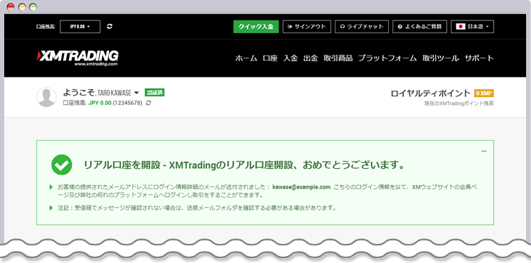Click the green maximize window button
The width and height of the screenshot is (531, 263).
click(x=33, y=7)
